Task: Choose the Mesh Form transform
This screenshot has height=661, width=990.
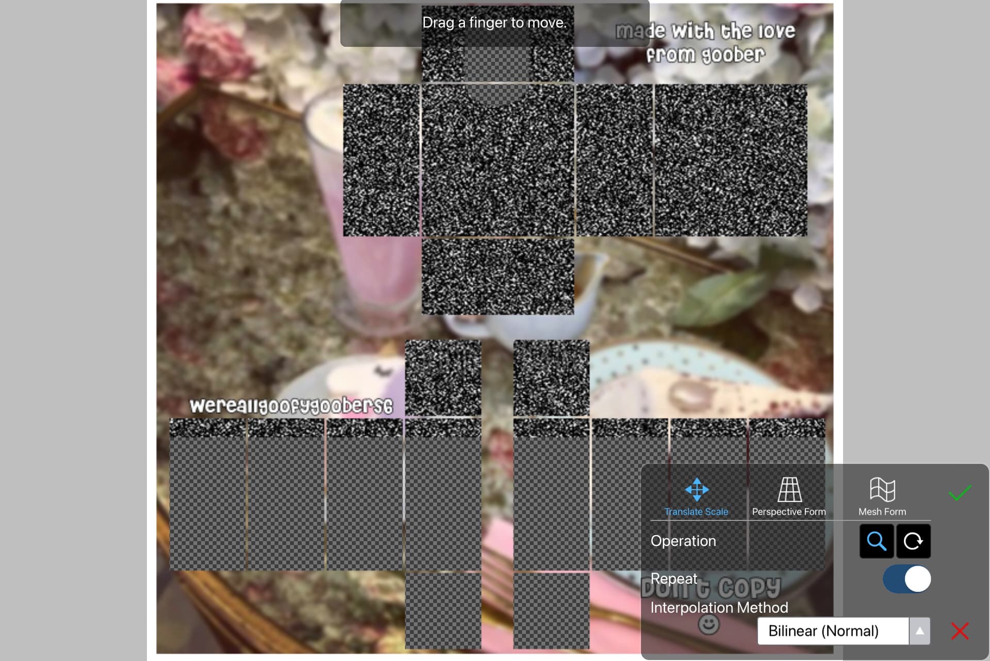Action: (882, 496)
